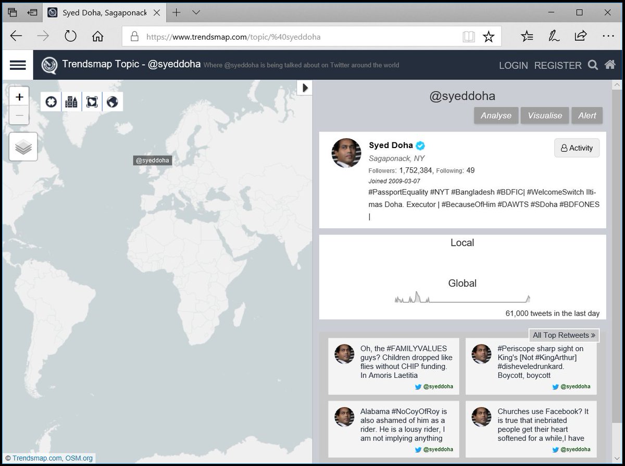Go to Trendsmap home via house icon
Screen dimensions: 625x466
(609, 65)
